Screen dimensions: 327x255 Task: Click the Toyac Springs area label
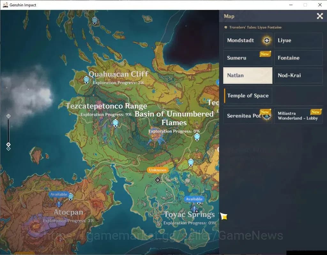click(x=189, y=215)
